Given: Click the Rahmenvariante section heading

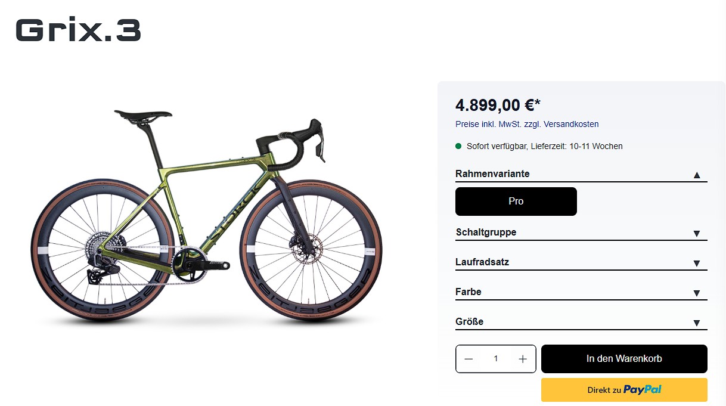Looking at the screenshot, I should (x=492, y=173).
